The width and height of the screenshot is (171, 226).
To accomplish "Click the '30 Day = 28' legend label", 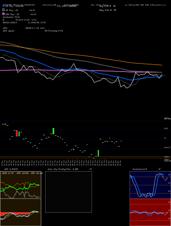I will pos(12,10).
